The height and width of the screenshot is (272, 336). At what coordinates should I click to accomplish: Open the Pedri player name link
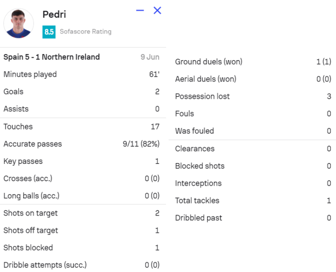point(54,14)
